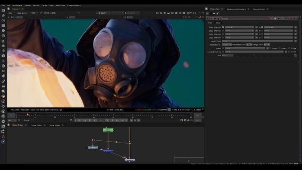The width and height of the screenshot is (302, 170).
Task: Switch to Scene Graph tab
Action: click(x=259, y=9)
